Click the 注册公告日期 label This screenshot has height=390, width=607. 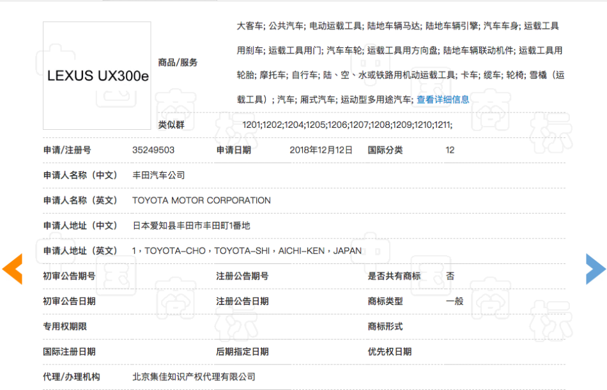point(242,301)
